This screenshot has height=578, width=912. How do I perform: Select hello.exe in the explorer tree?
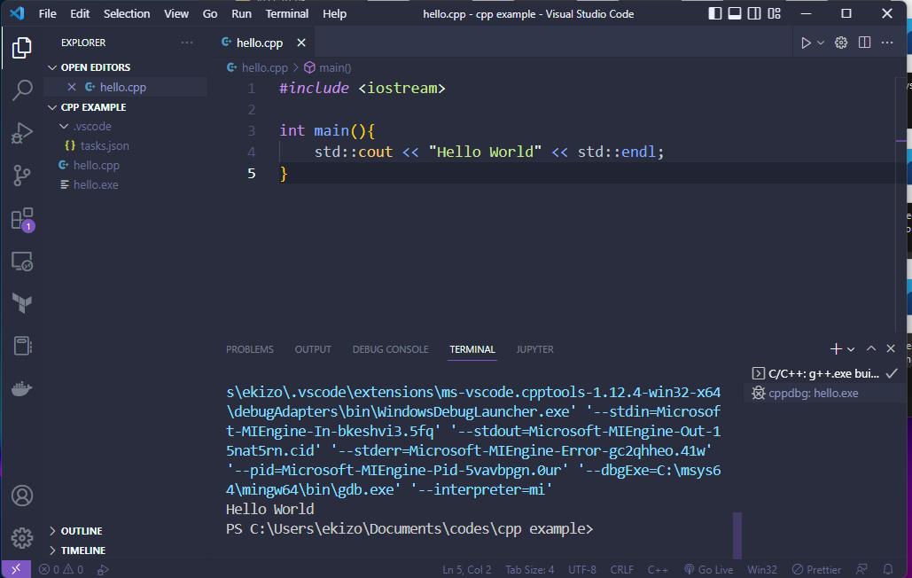[96, 184]
